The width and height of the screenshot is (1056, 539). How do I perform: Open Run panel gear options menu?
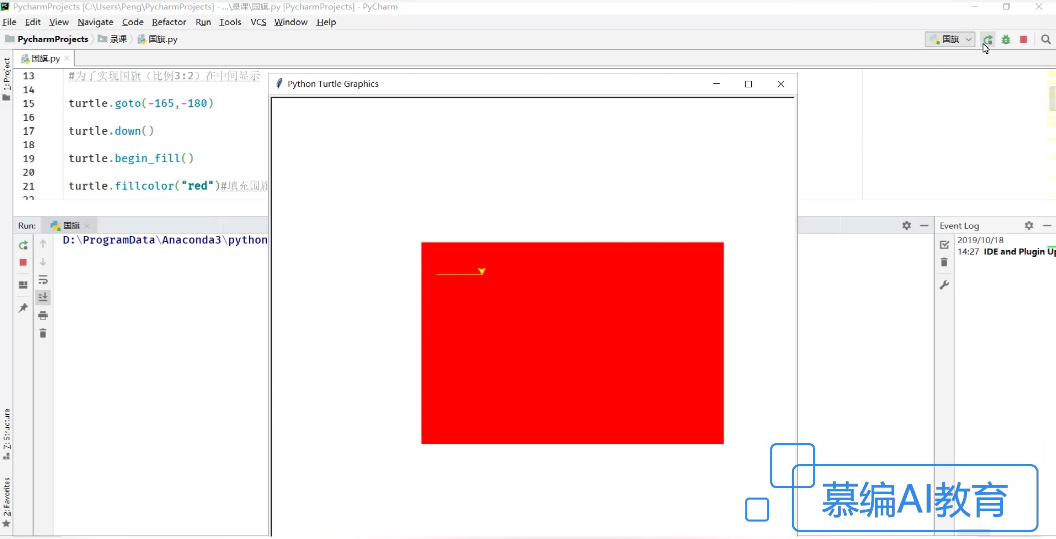click(907, 226)
